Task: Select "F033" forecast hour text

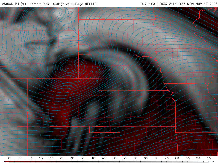Action: click(x=163, y=4)
